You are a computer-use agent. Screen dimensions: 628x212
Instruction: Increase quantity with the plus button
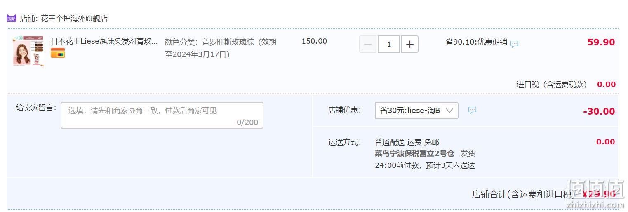[410, 45]
